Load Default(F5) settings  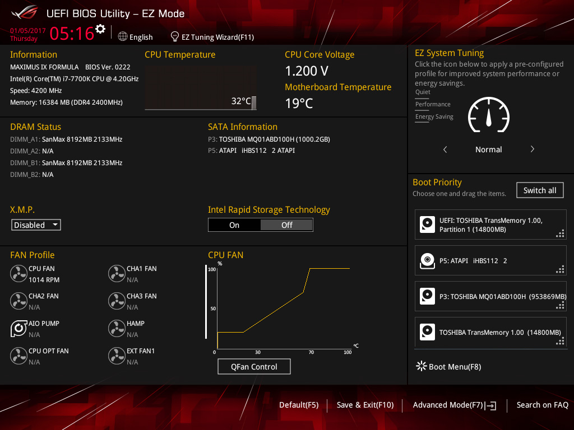[x=299, y=405]
